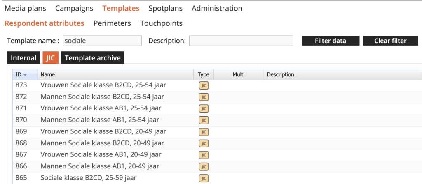422x184 pixels.
Task: Click into the Description filter field
Action: (241, 41)
